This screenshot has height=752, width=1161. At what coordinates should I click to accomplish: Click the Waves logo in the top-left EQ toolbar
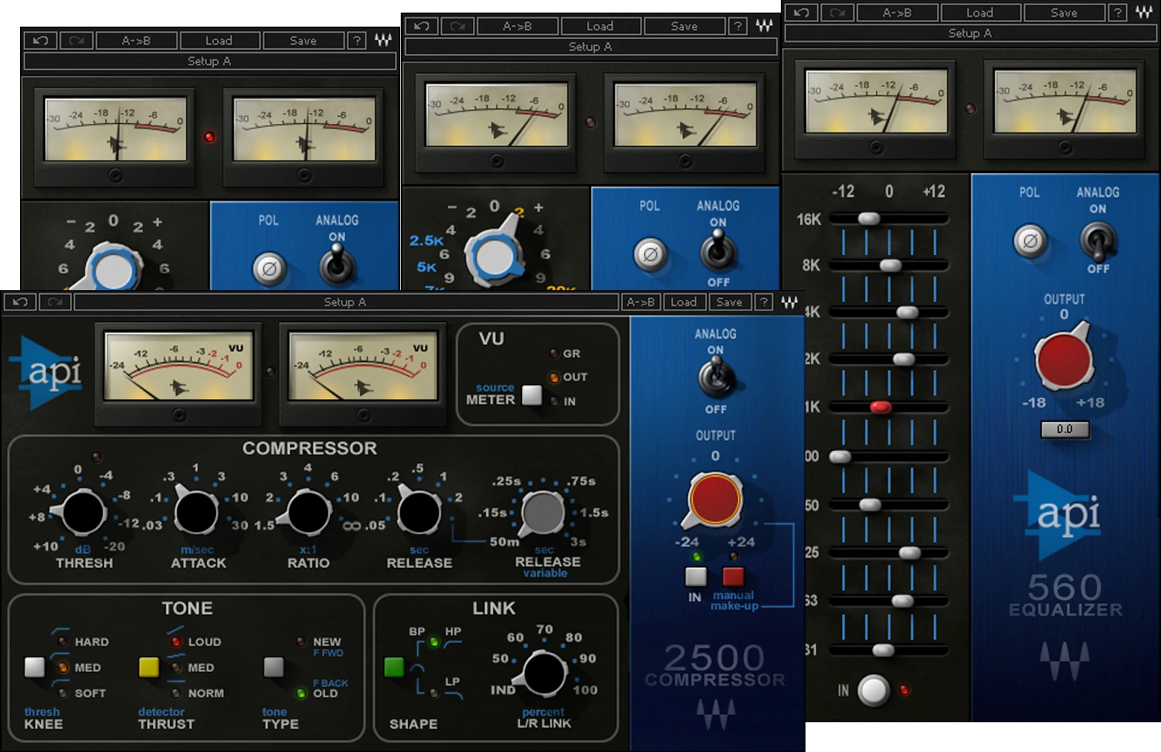382,40
